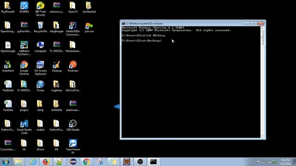
Task: Minimize the cmd.exe window
Action: [246, 24]
